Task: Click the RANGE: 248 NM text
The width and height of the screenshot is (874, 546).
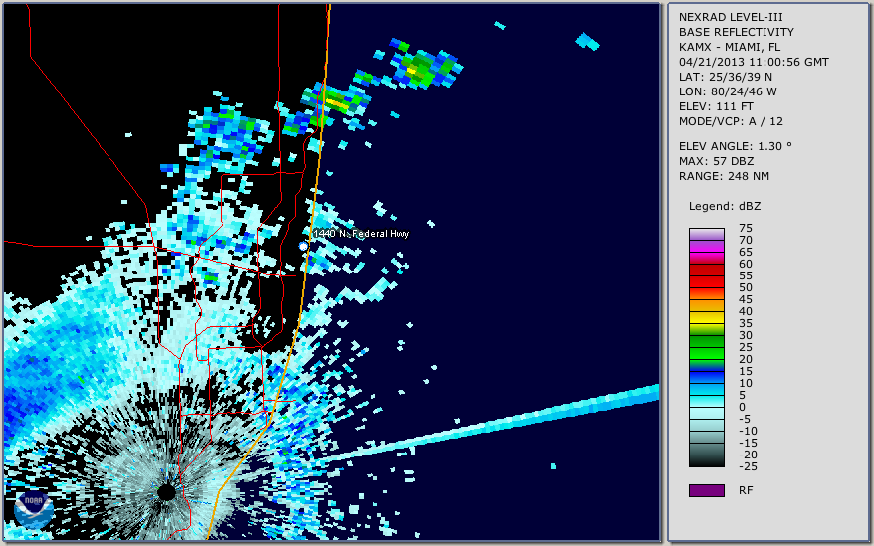Action: (724, 176)
